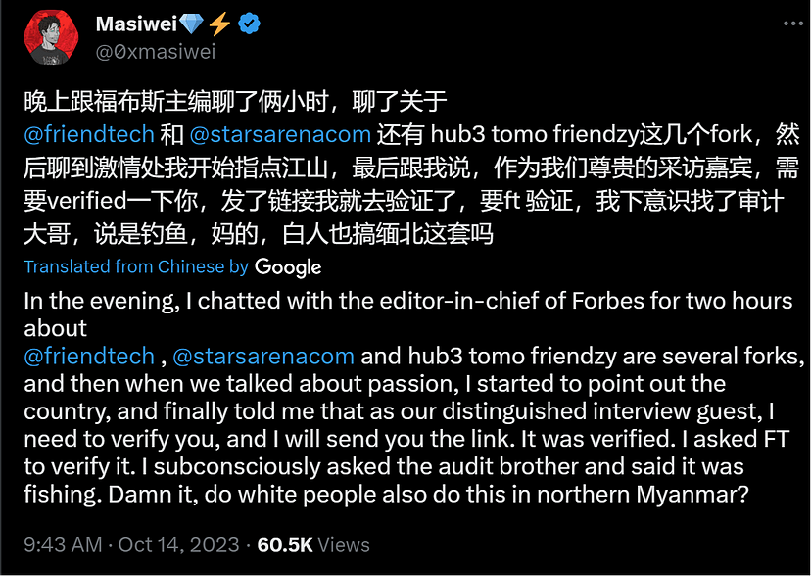
Task: Open @starsarenacom mention in the Chinese text
Action: [280, 133]
